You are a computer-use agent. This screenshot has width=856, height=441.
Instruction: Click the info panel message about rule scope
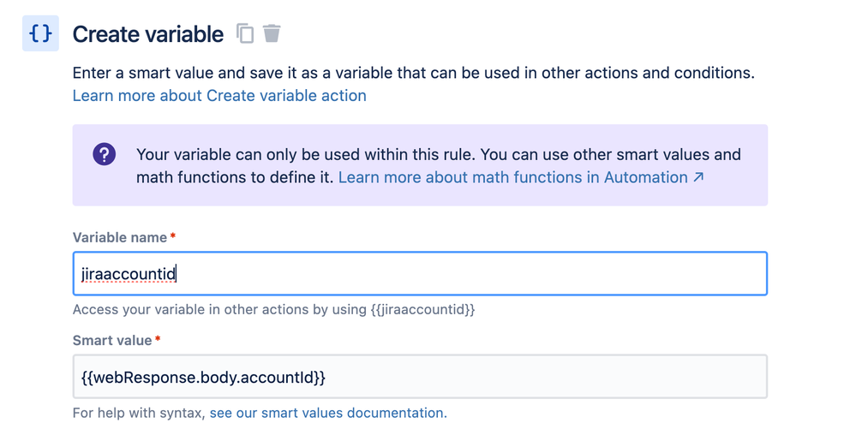click(x=438, y=156)
